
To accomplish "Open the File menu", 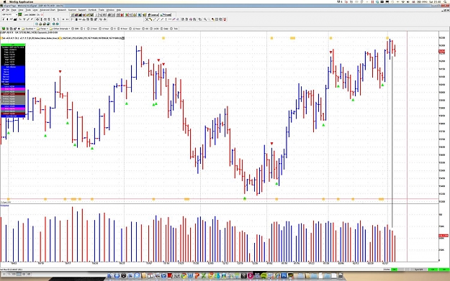I will pyautogui.click(x=8, y=10).
